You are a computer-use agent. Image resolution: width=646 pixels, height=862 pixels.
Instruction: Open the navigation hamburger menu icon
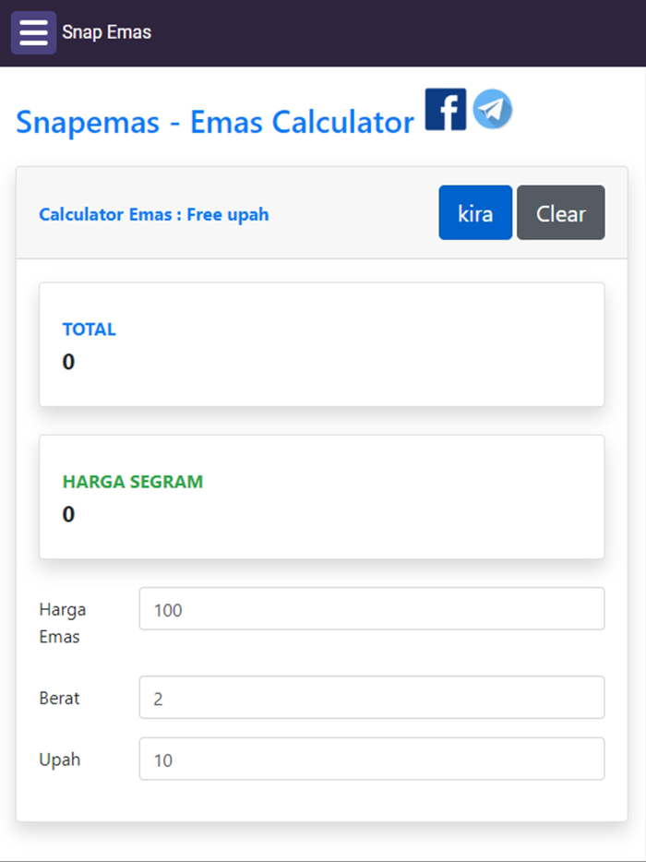pos(32,31)
